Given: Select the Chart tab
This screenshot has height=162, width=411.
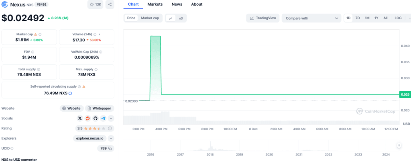Looking at the screenshot, I should pos(133,4).
